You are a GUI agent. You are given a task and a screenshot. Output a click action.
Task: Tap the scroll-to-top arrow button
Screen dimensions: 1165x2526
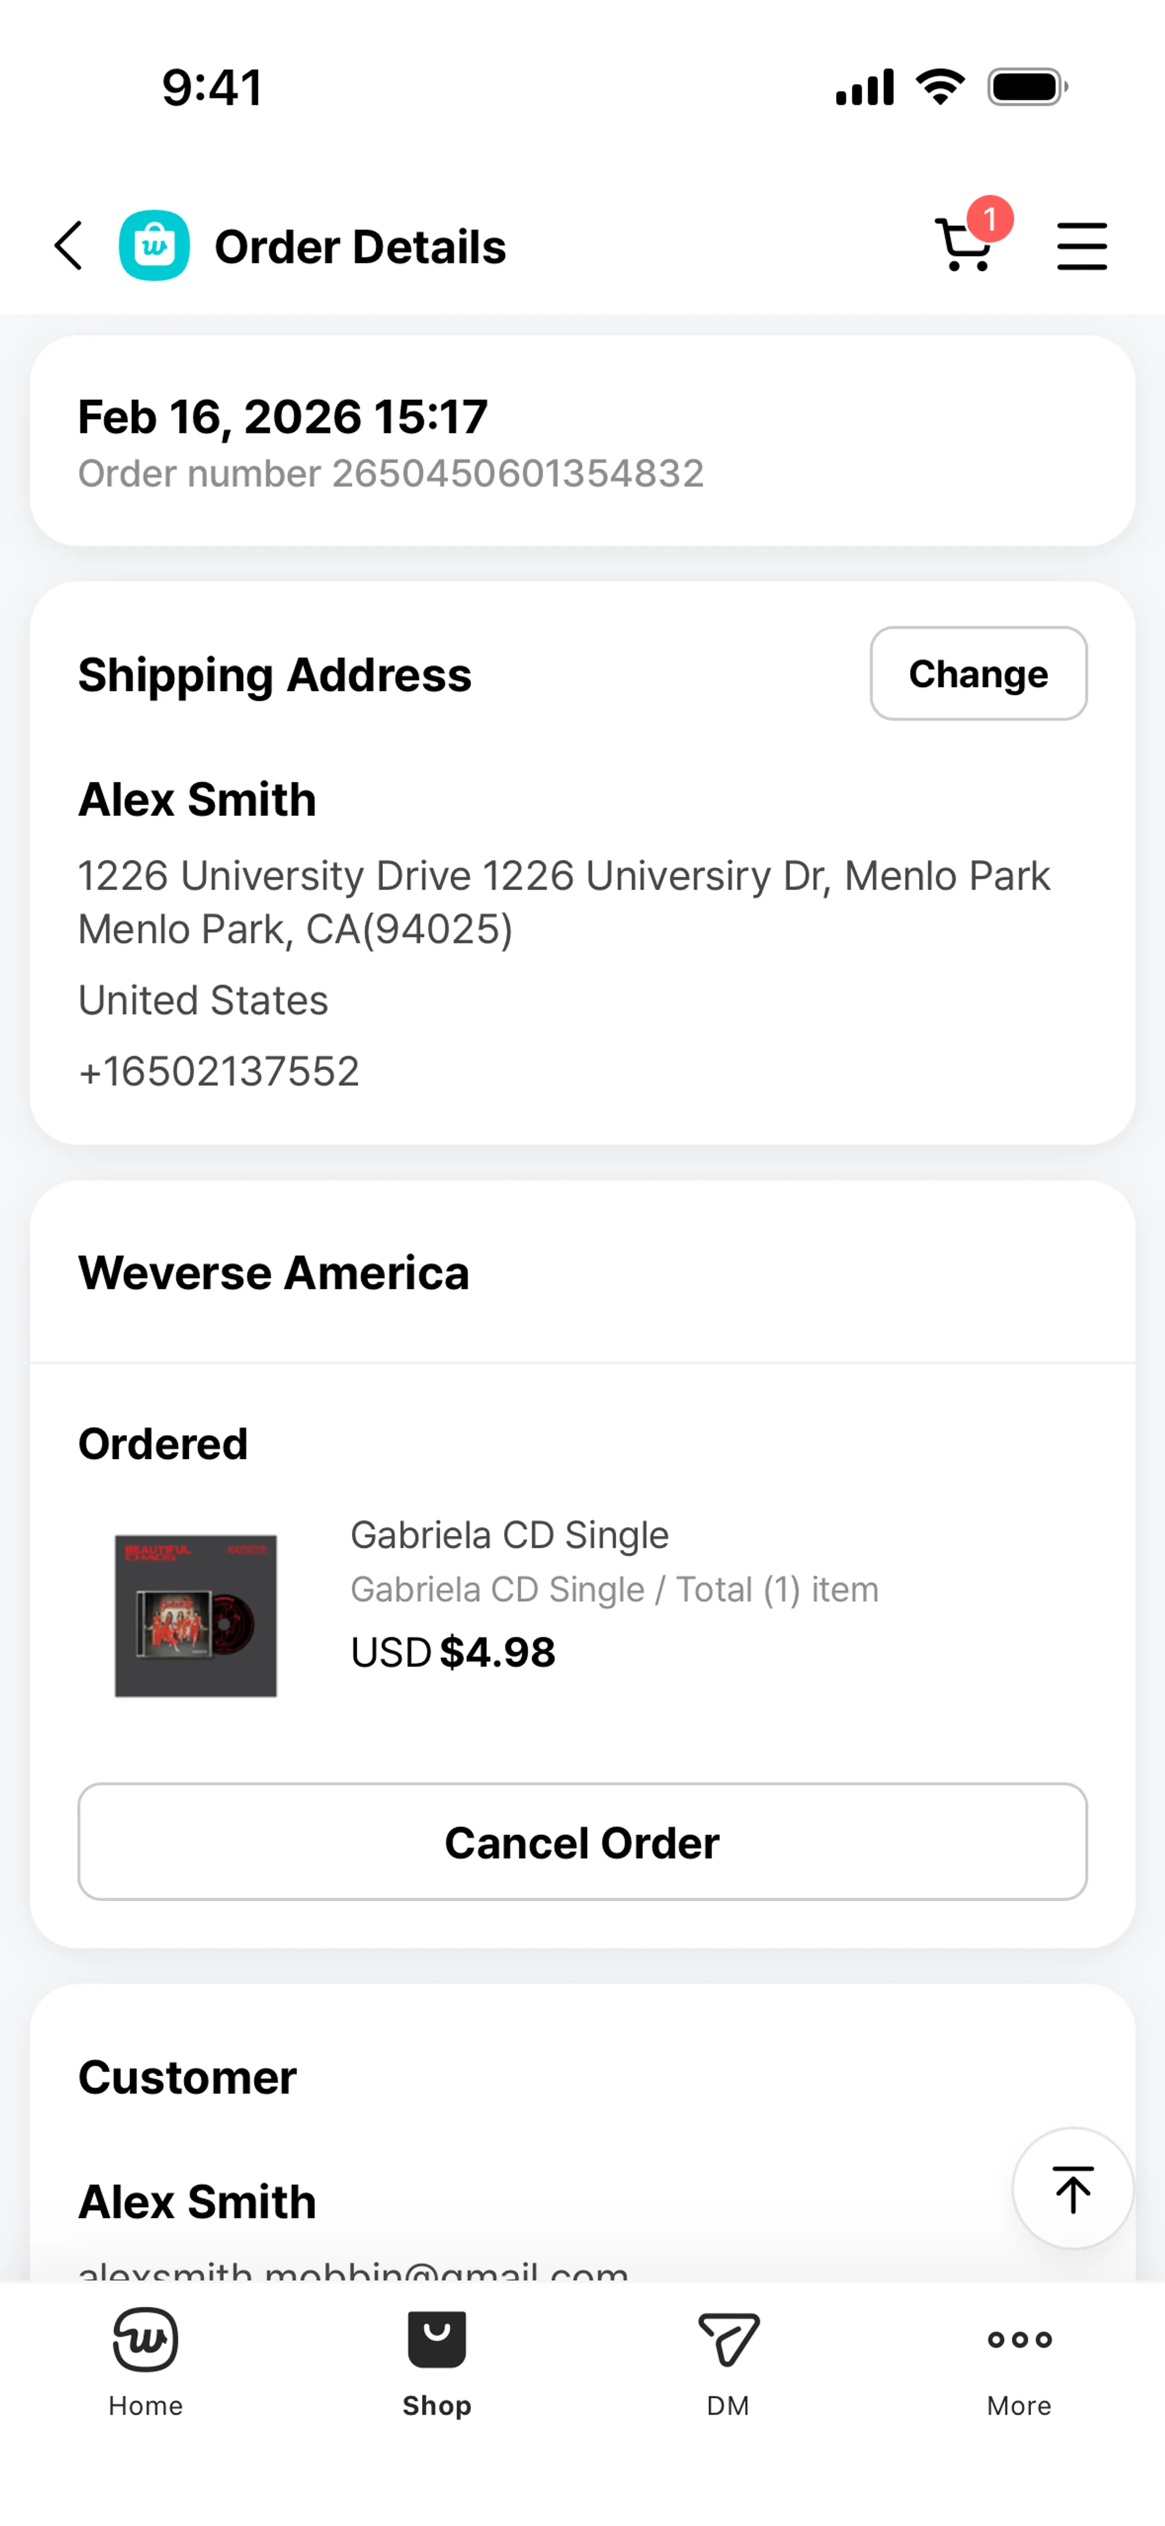point(1073,2189)
